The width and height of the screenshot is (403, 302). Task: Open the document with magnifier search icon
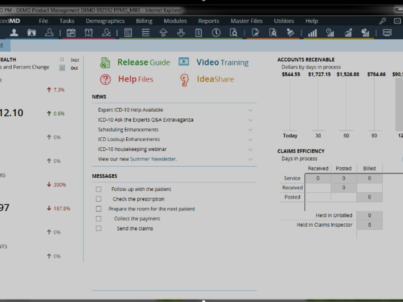(234, 33)
